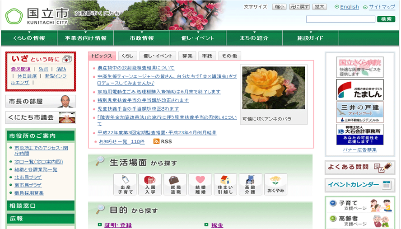Open the 施設ガイド navigation menu
Viewport: 401px width, 229px height.
tap(310, 38)
